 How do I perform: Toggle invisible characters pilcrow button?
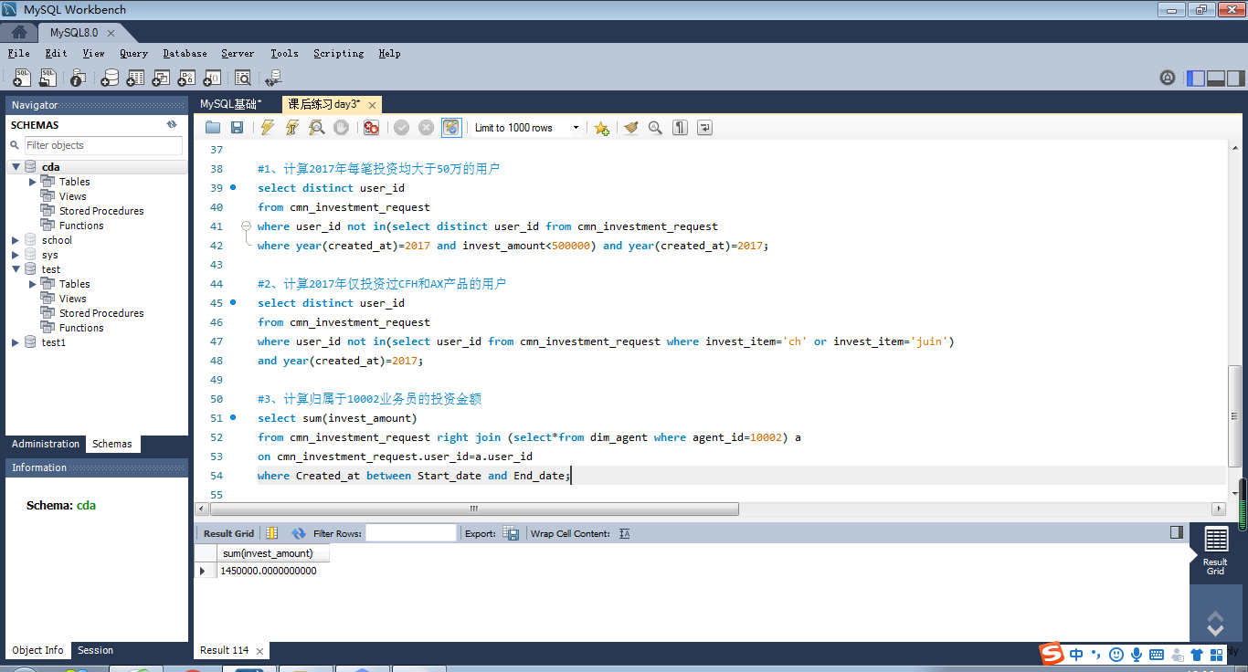680,128
